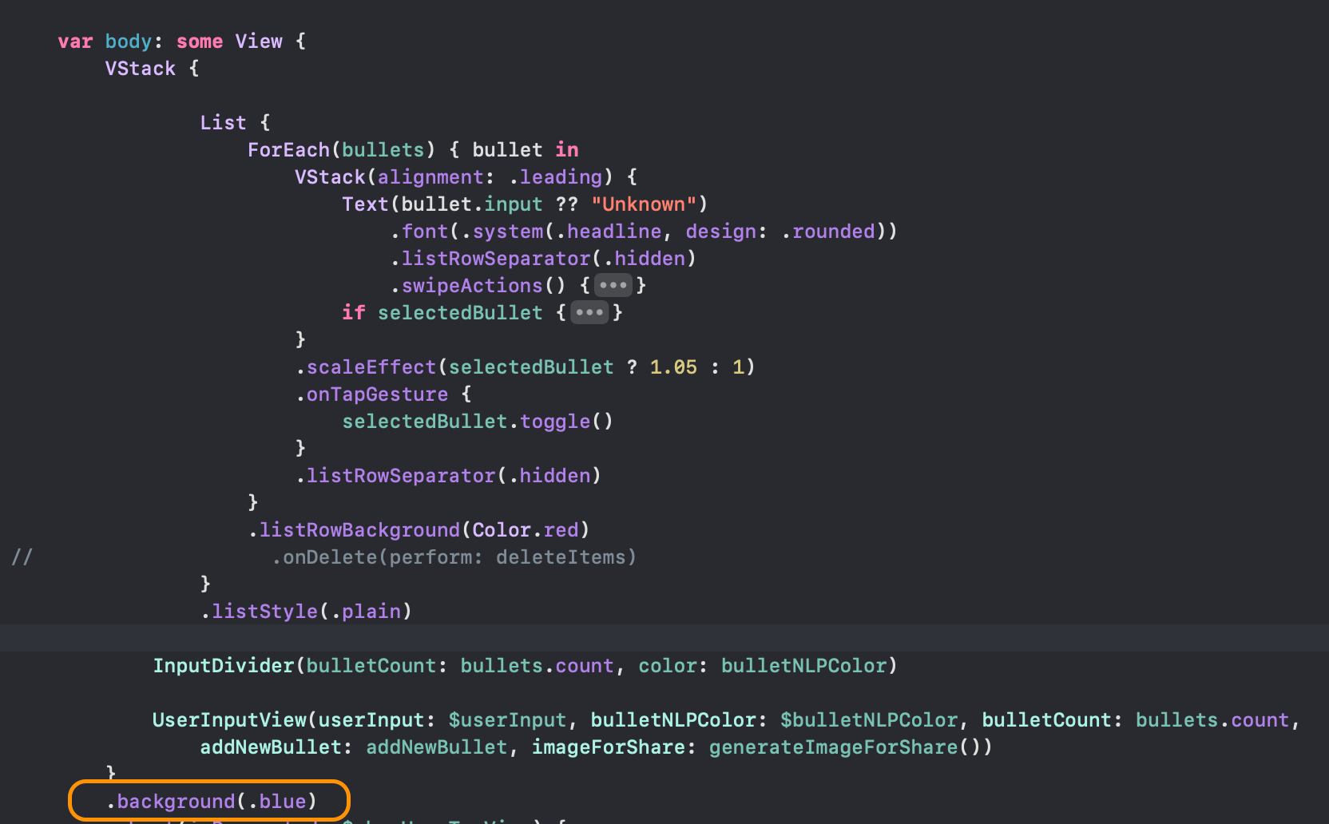Click the '.scaleEffect' modifier
The height and width of the screenshot is (824, 1329).
click(x=366, y=367)
